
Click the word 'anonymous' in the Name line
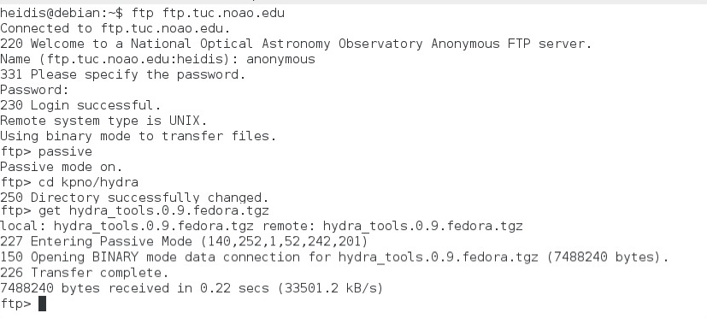[280, 59]
